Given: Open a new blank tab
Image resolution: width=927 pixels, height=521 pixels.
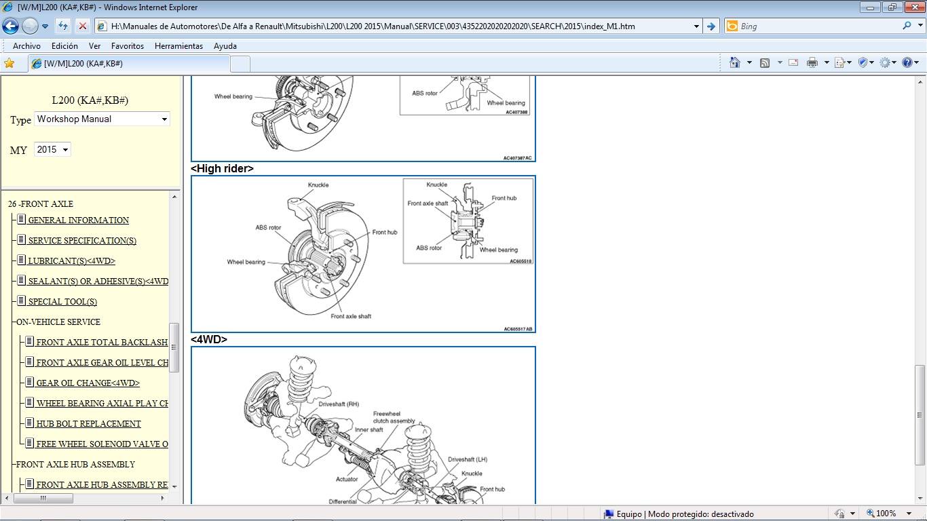Looking at the screenshot, I should click(240, 64).
